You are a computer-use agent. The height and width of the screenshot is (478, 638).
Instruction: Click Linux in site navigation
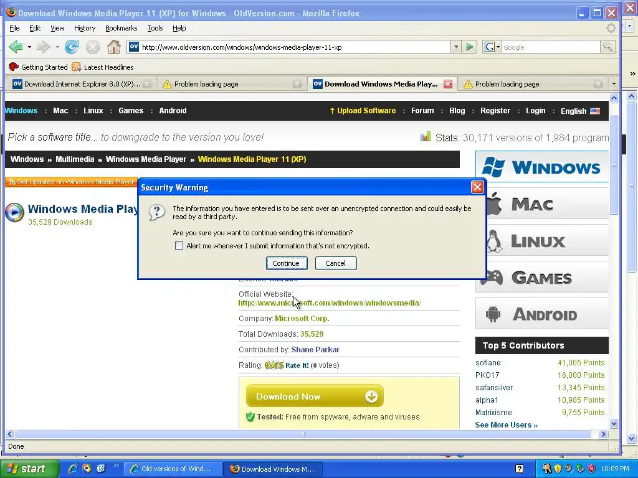click(x=93, y=111)
